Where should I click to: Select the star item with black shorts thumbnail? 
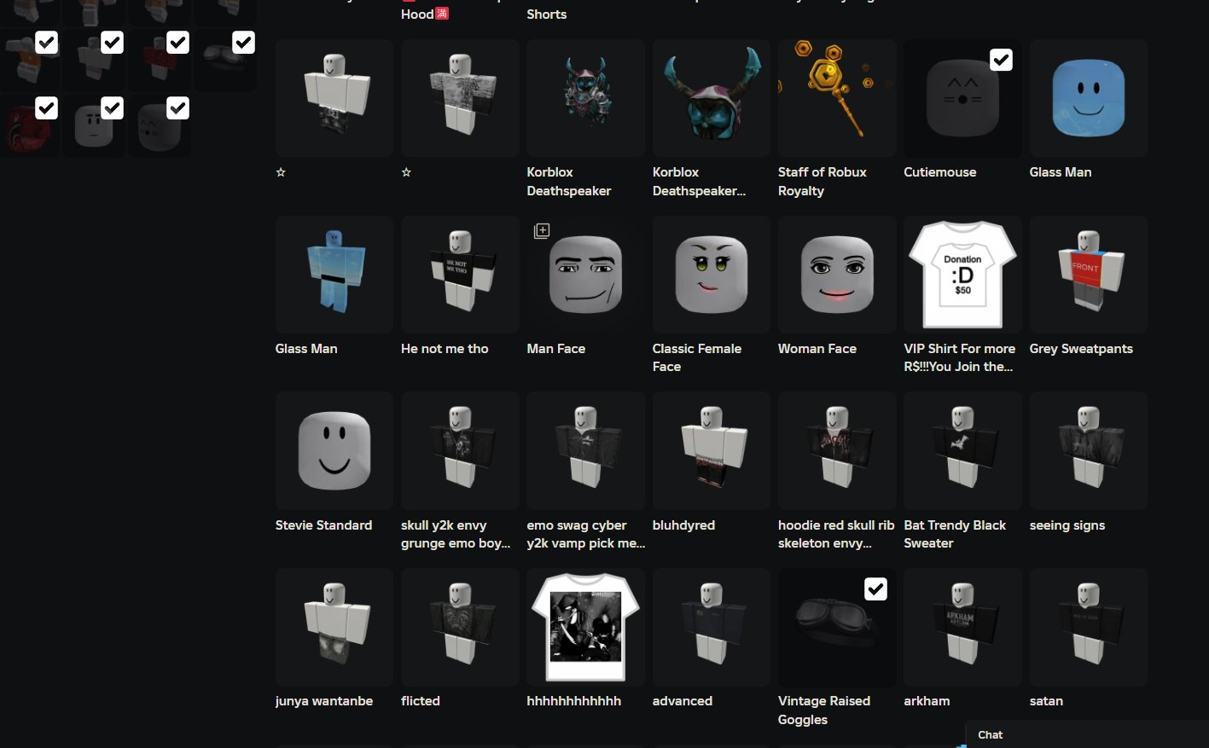(x=334, y=98)
